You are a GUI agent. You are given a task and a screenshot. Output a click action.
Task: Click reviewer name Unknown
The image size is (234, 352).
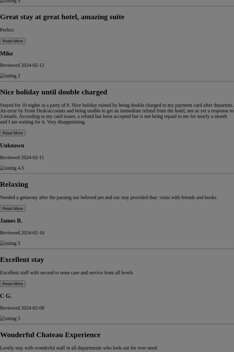pyautogui.click(x=12, y=146)
